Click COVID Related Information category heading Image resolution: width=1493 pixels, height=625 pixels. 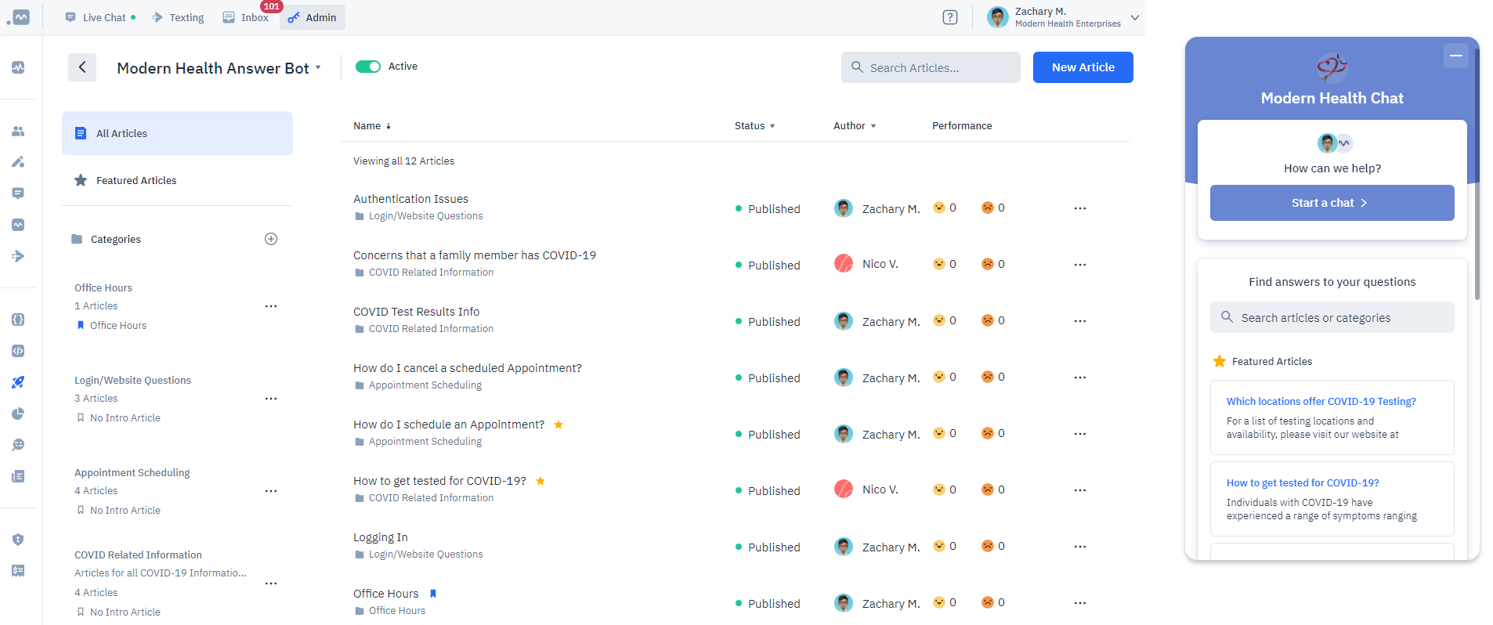(x=138, y=555)
